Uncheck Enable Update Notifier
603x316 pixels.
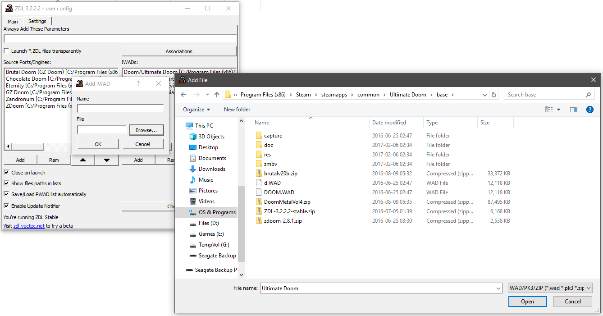[6, 206]
